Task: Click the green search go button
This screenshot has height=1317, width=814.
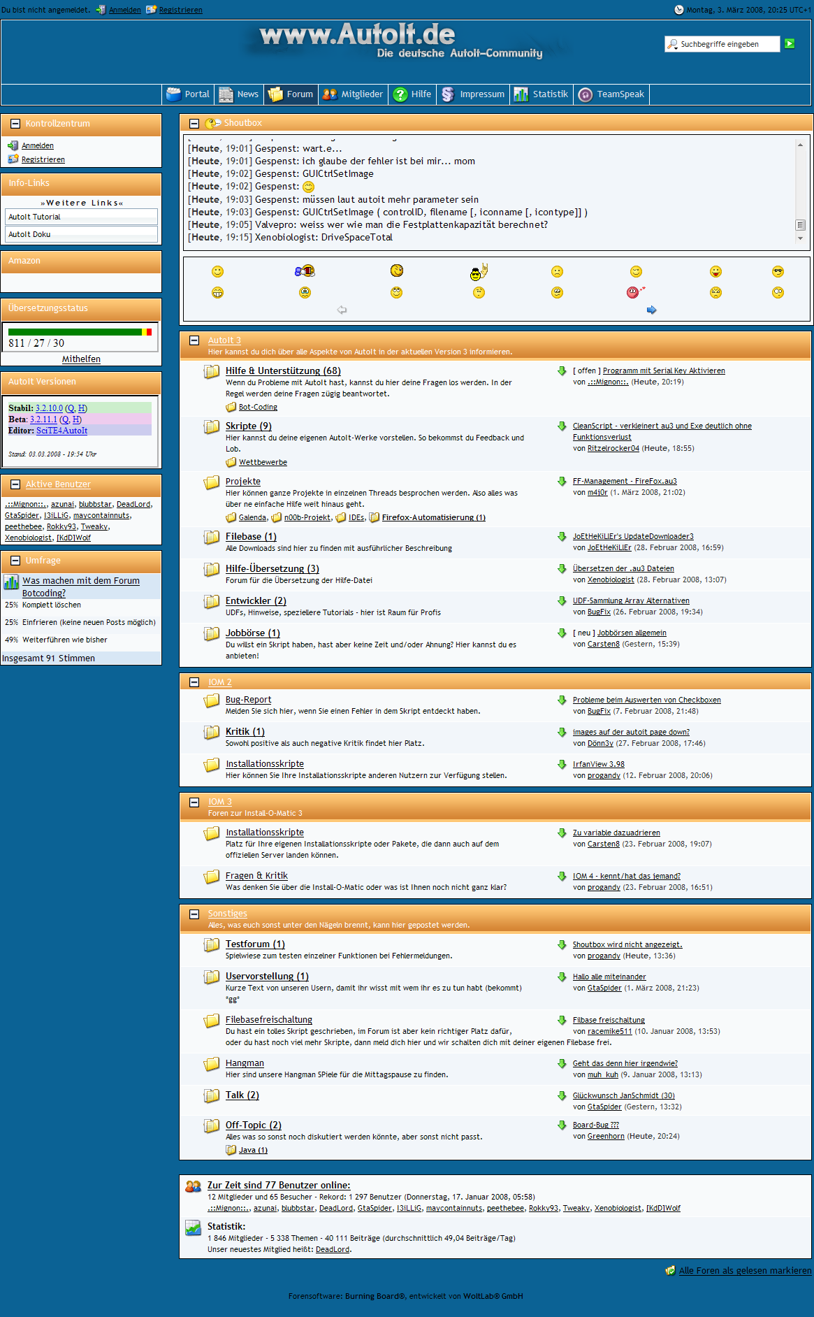Action: click(790, 43)
